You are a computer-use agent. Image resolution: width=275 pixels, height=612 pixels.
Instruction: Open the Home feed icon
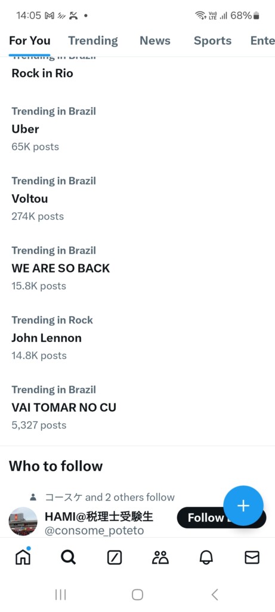(23, 557)
